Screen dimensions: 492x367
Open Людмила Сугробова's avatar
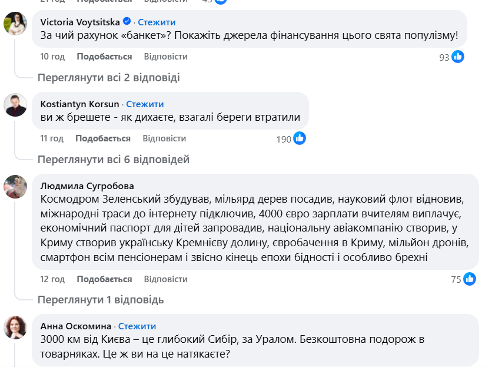tap(15, 187)
